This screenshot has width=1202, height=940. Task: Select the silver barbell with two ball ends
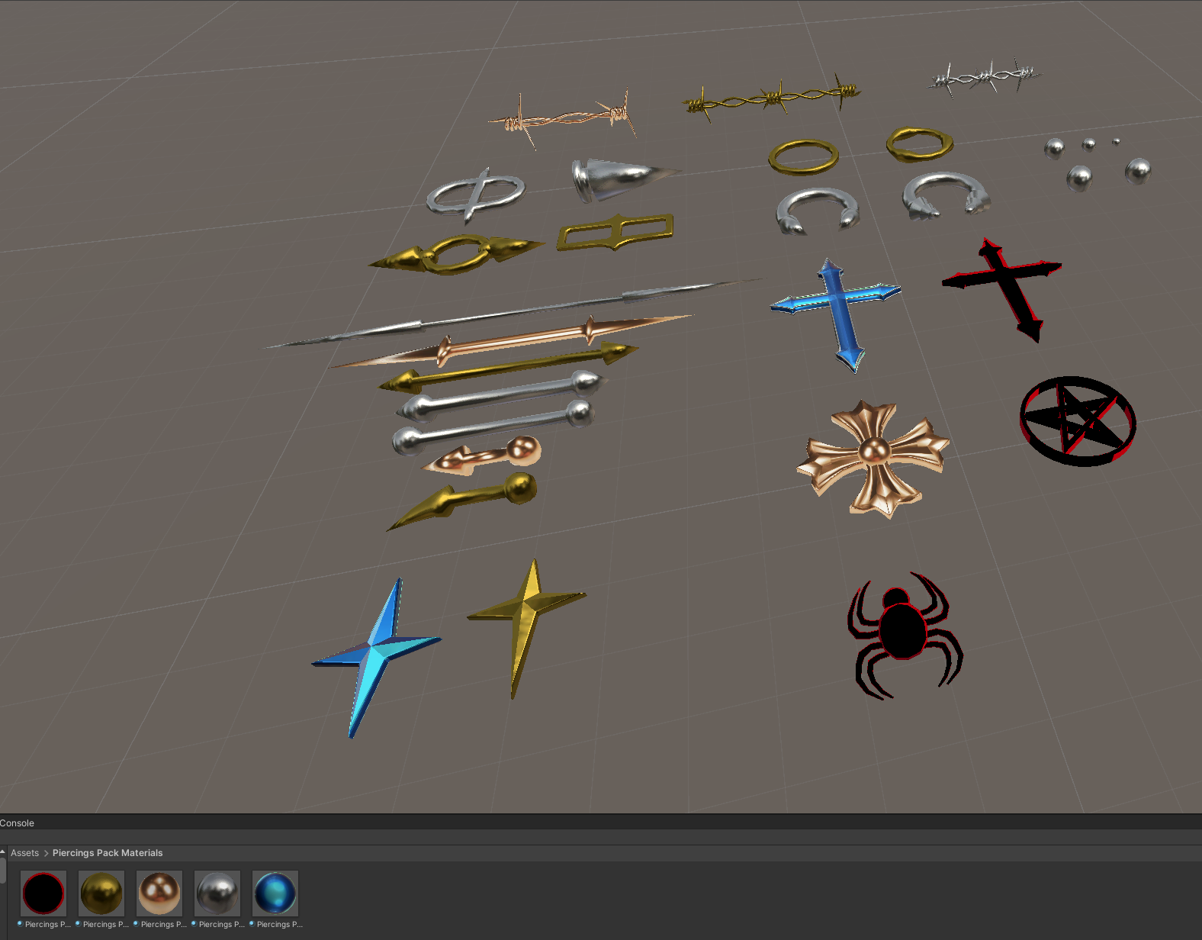click(x=493, y=428)
